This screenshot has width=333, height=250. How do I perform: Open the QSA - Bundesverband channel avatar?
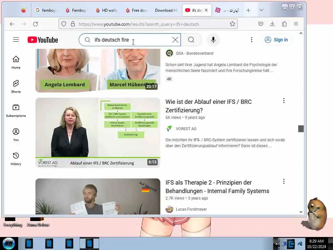click(169, 53)
